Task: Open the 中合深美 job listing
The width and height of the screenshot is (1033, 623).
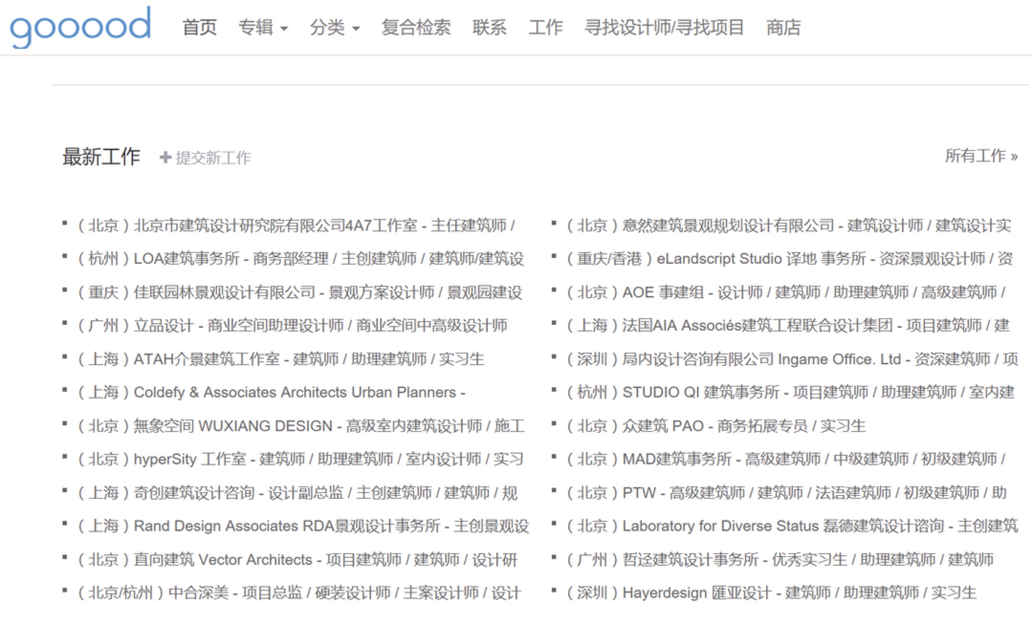Action: [x=299, y=593]
